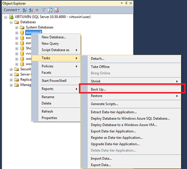Image resolution: width=187 pixels, height=169 pixels.
Task: Click the System Databases folder icon
Action: tap(22, 27)
